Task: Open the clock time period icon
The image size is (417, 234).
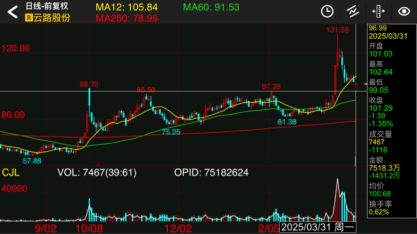Action: (327, 11)
